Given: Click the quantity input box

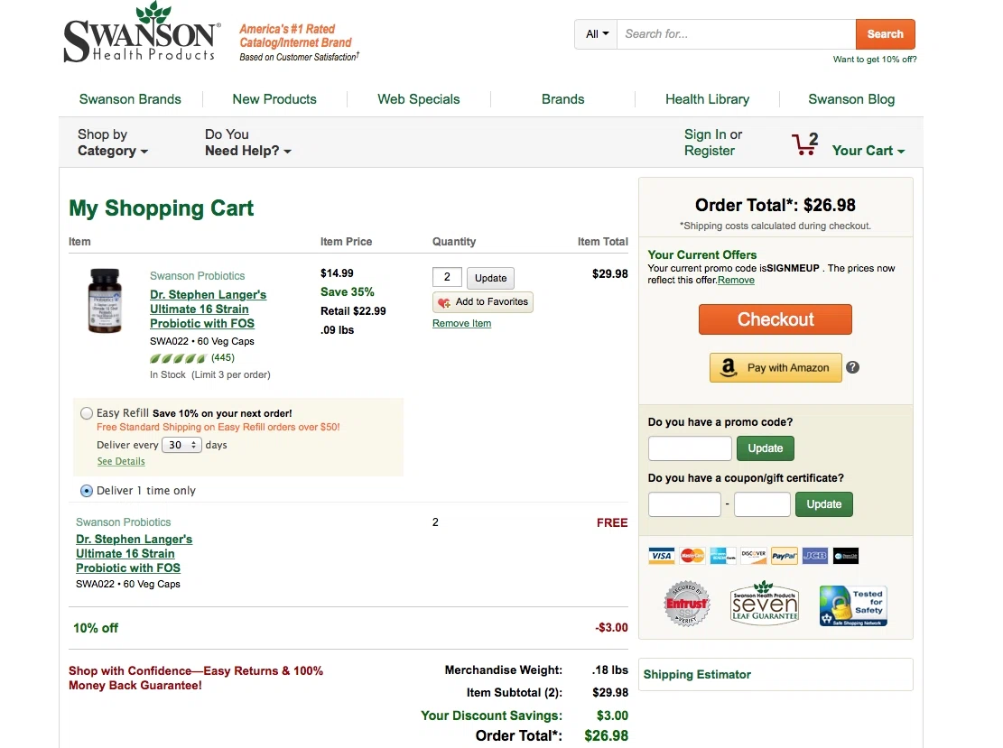Looking at the screenshot, I should tap(447, 277).
